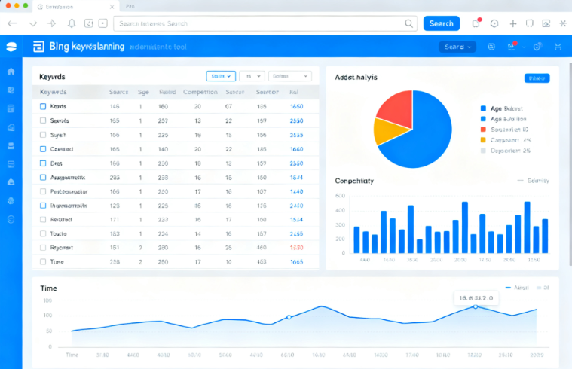Screen dimensions: 572x369
Task: Click the bottom circular icon in left sidebar
Action: coord(11,219)
